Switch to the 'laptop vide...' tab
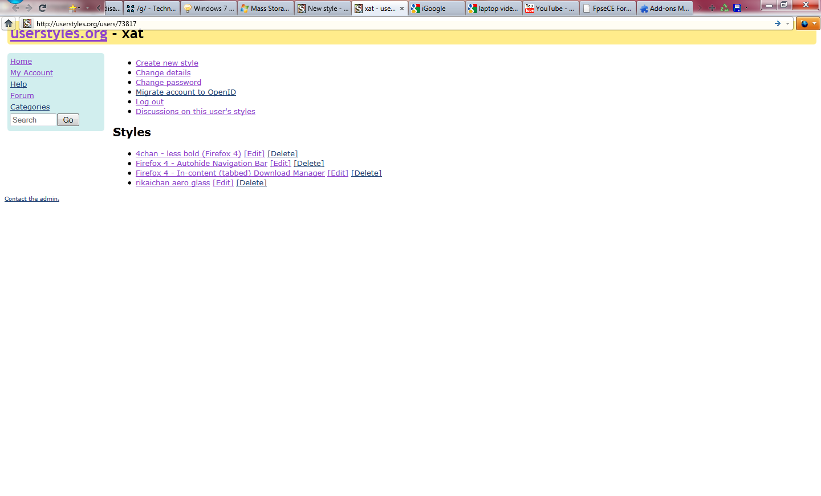821x496 pixels. click(x=494, y=9)
